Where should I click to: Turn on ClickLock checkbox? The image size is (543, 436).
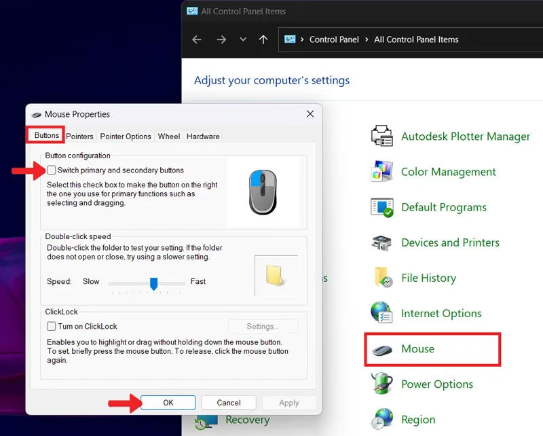click(x=52, y=326)
